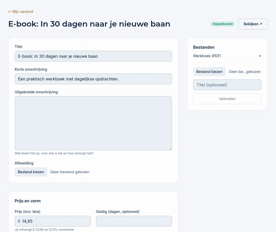Grab the textarea resize handle
Screen dimensions: 276x232
(170, 149)
